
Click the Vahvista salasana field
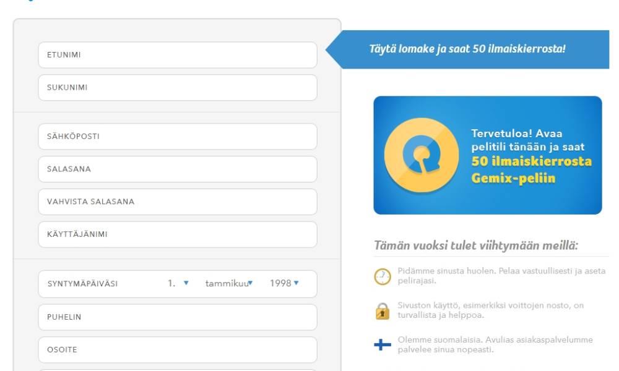[x=178, y=202]
